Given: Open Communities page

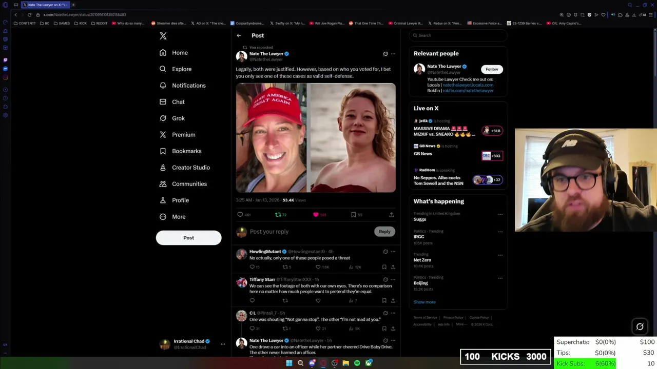Looking at the screenshot, I should (183, 184).
